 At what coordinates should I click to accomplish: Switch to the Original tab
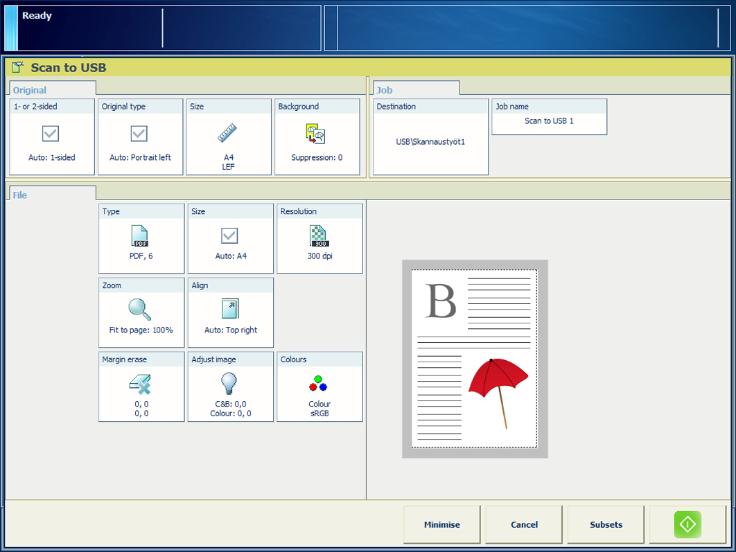coord(30,90)
